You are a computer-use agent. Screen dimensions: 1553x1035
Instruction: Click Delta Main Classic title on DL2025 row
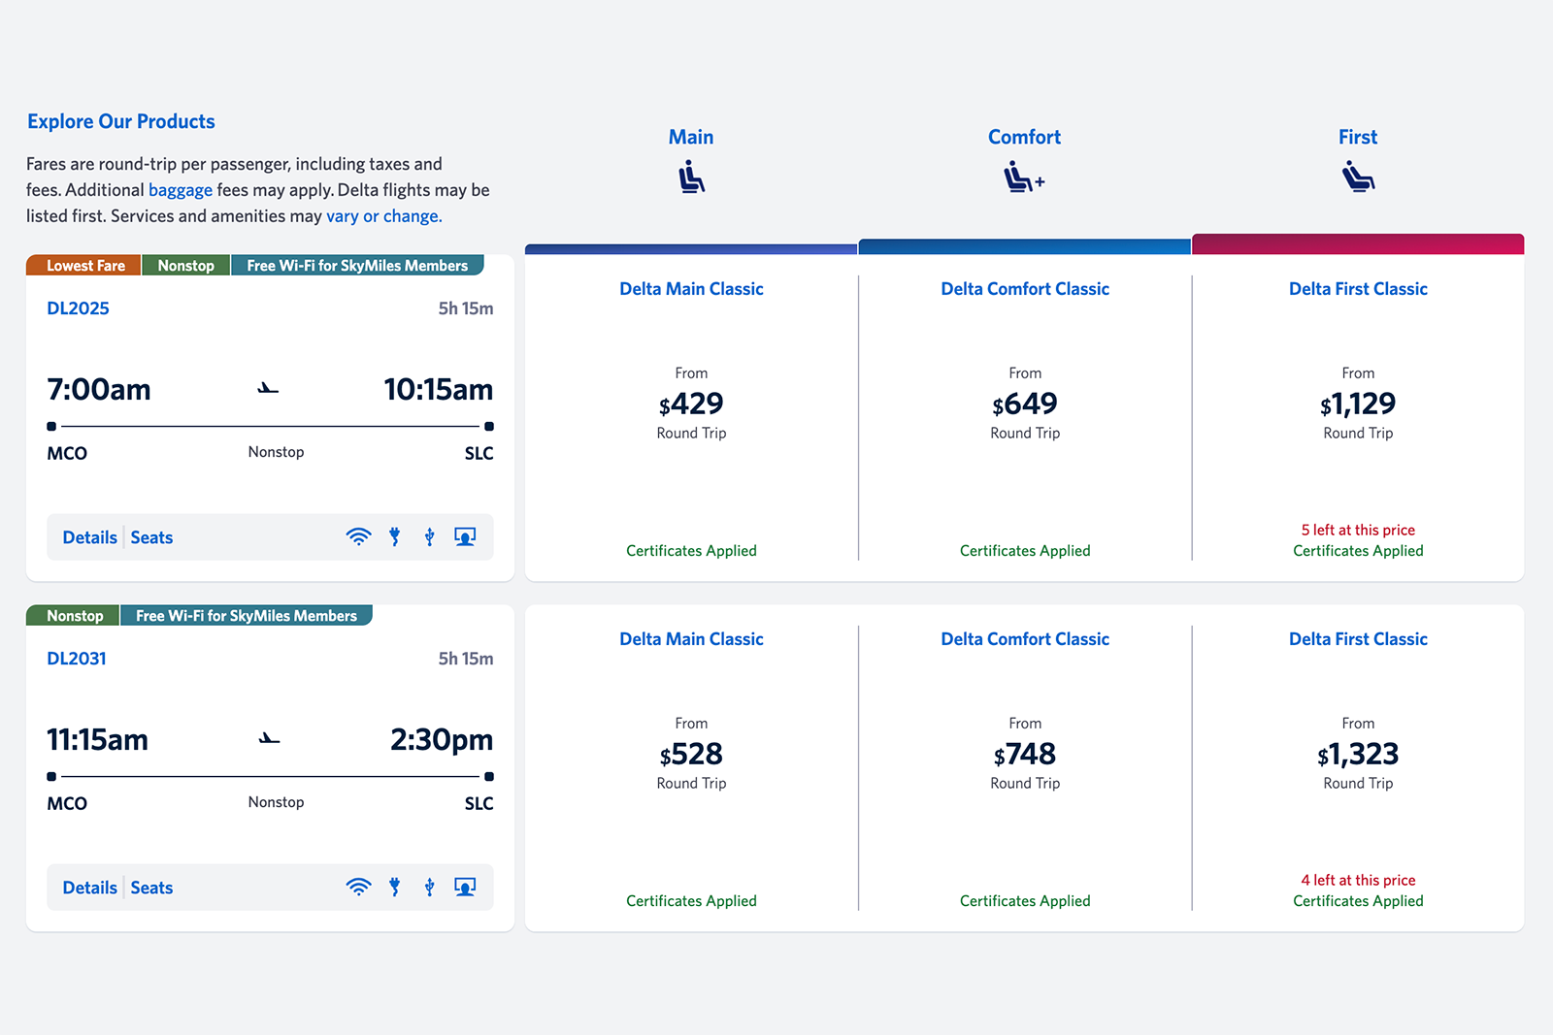(x=691, y=289)
